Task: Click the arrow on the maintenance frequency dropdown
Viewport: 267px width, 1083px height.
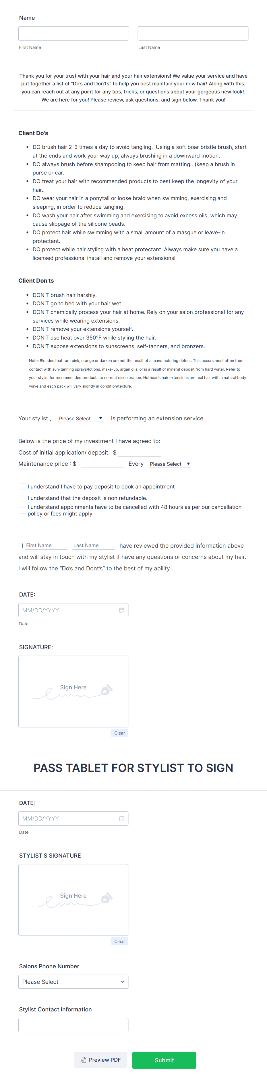Action: coord(188,464)
